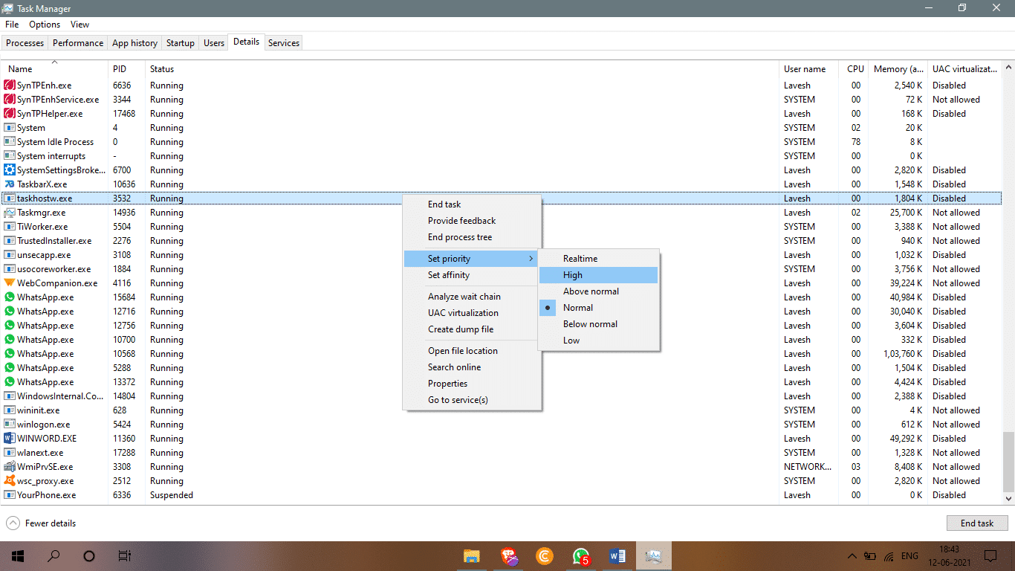This screenshot has height=571, width=1015.
Task: Click the WebCompanion.exe process icon
Action: click(10, 283)
